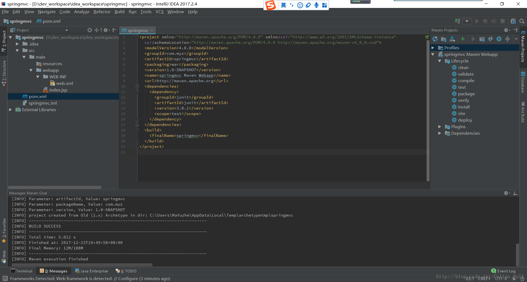Toggle read-only lock in status bar
527x282 pixels.
pos(514,279)
